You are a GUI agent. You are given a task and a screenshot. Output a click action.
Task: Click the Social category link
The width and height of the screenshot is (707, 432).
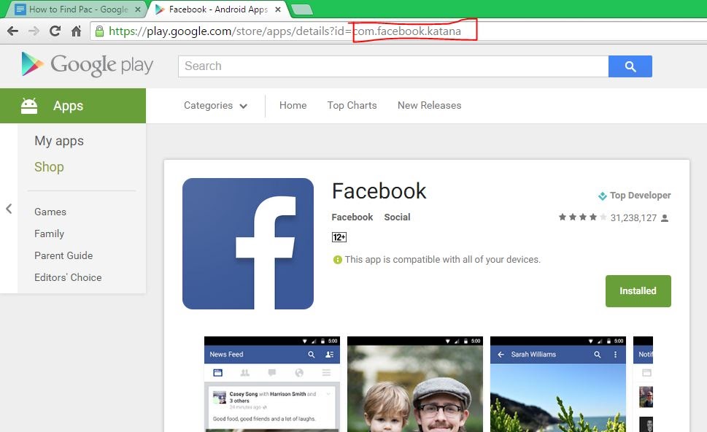tap(397, 217)
